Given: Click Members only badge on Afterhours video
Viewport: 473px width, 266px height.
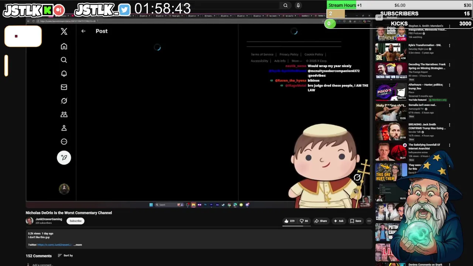Looking at the screenshot, I should click(x=438, y=100).
